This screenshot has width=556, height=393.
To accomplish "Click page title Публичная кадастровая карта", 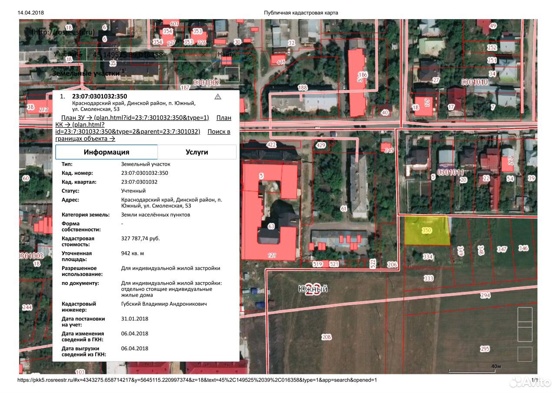I will pos(301,13).
